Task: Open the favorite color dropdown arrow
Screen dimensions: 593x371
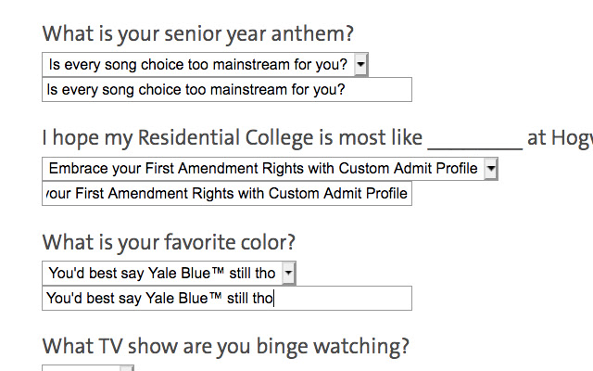Action: tap(288, 273)
